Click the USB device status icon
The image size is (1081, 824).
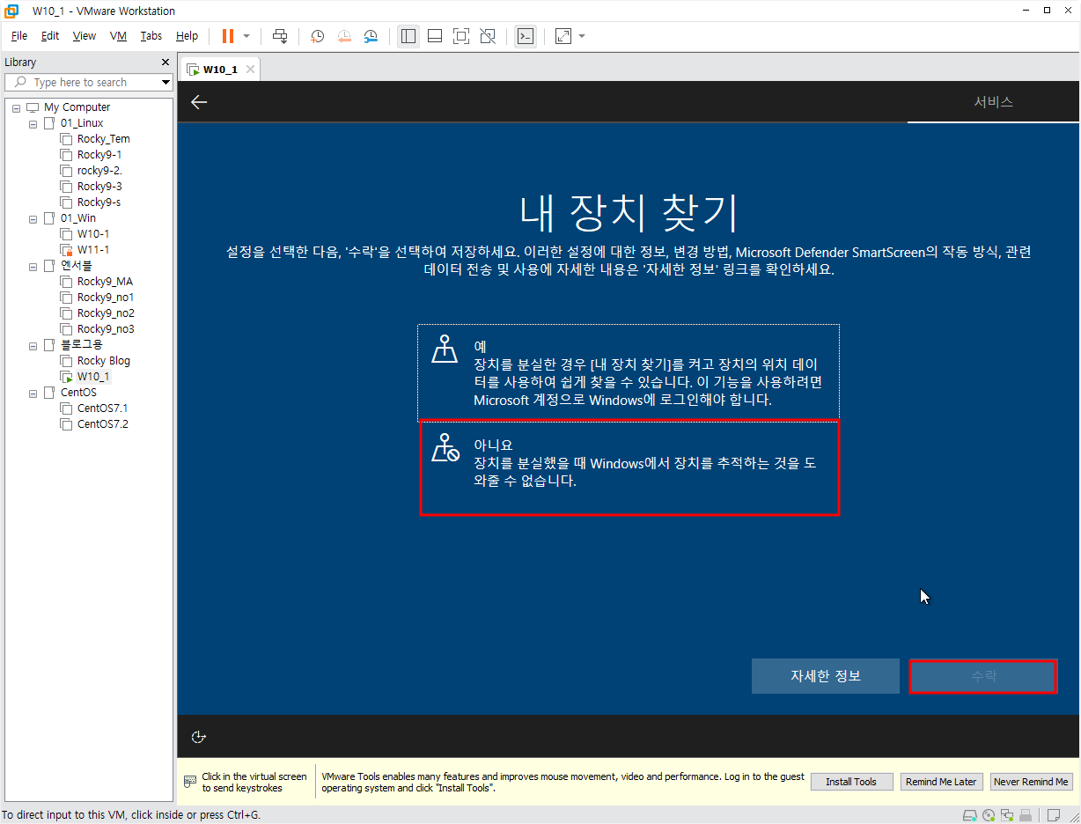pos(1026,815)
